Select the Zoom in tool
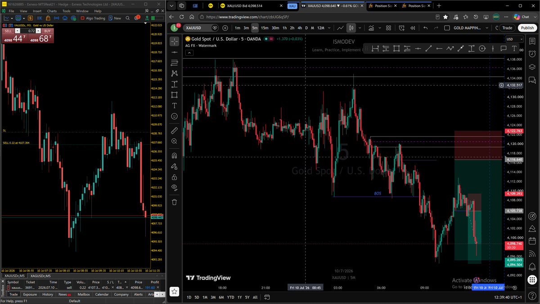This screenshot has height=304, width=540. pyautogui.click(x=174, y=141)
